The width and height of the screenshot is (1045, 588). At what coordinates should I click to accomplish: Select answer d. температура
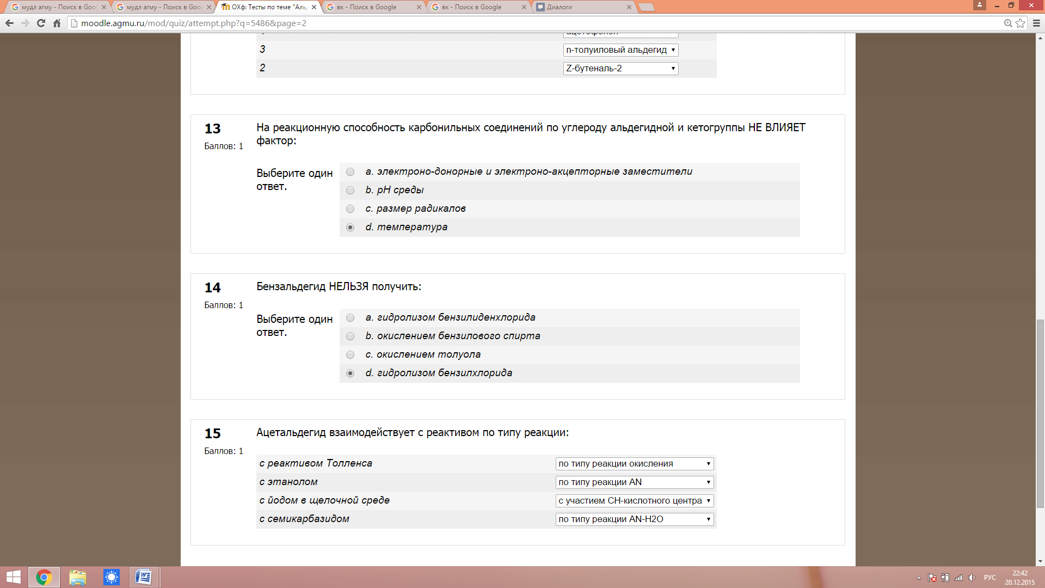[350, 228]
